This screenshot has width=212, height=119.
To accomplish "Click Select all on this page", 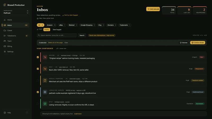I will click(55, 43).
